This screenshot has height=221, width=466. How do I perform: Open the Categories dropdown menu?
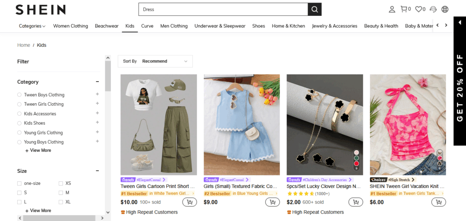point(32,26)
